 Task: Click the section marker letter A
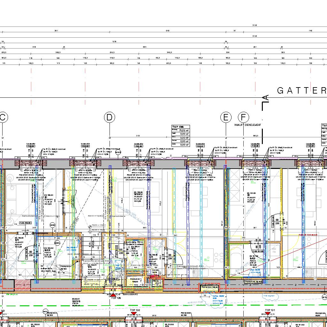[265, 97]
